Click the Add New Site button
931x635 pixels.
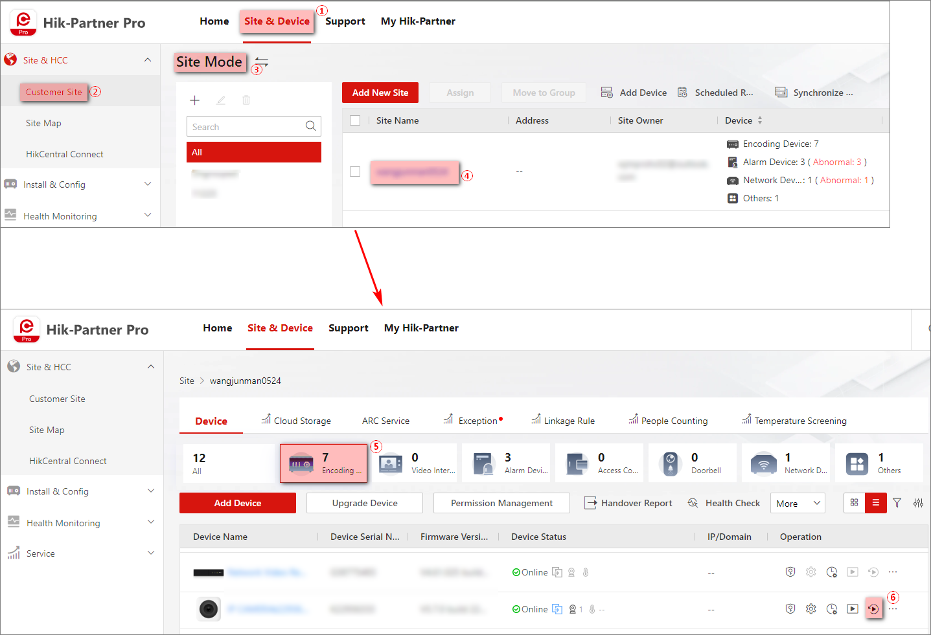[x=380, y=93]
